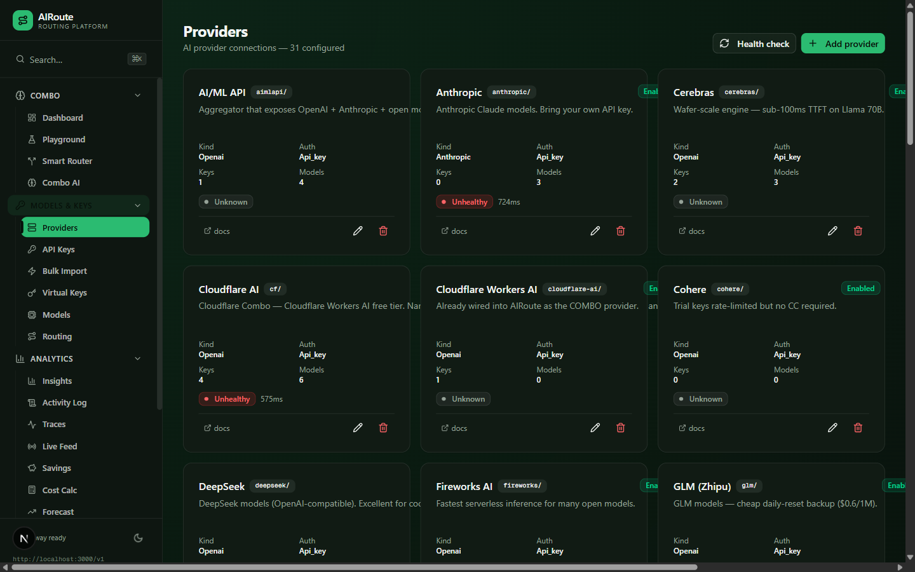Image resolution: width=915 pixels, height=572 pixels.
Task: Click Add provider button
Action: pyautogui.click(x=843, y=43)
